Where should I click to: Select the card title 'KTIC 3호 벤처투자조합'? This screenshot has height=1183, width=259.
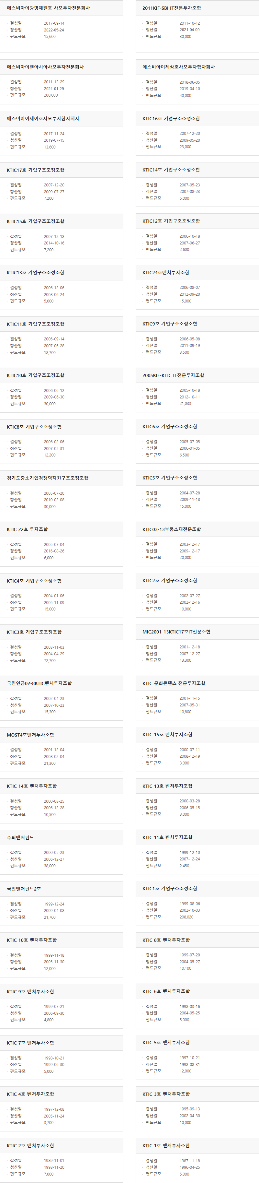tap(166, 1094)
